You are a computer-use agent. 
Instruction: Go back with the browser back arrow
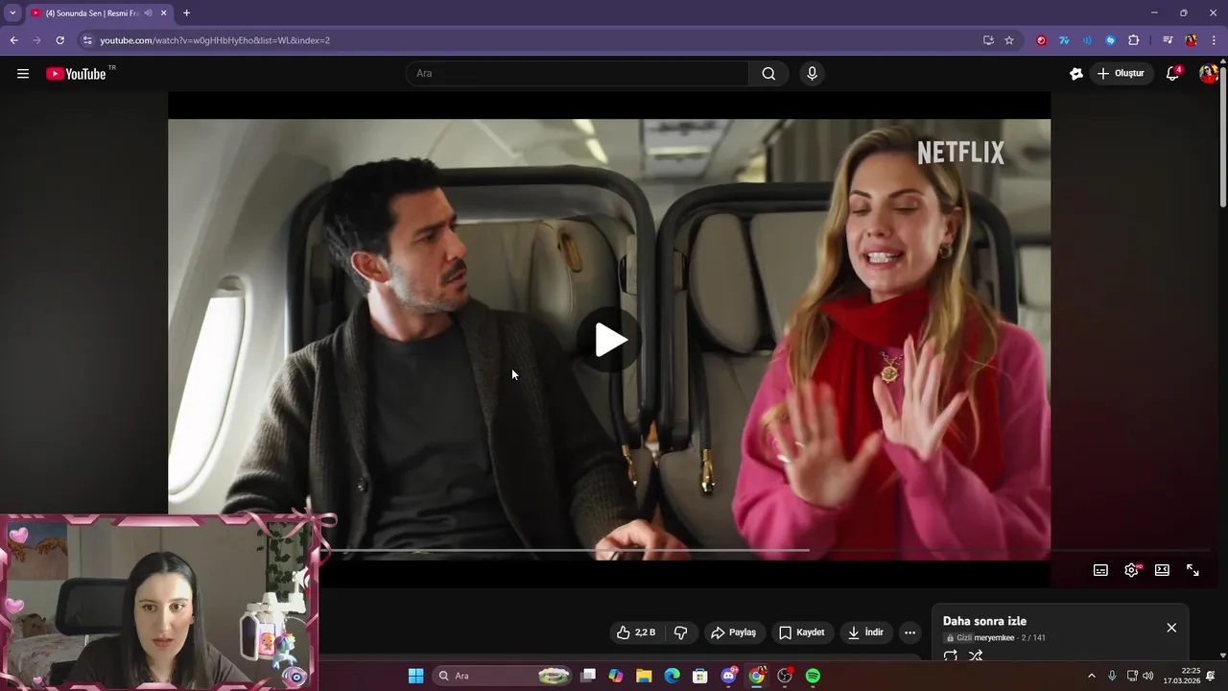(x=13, y=40)
